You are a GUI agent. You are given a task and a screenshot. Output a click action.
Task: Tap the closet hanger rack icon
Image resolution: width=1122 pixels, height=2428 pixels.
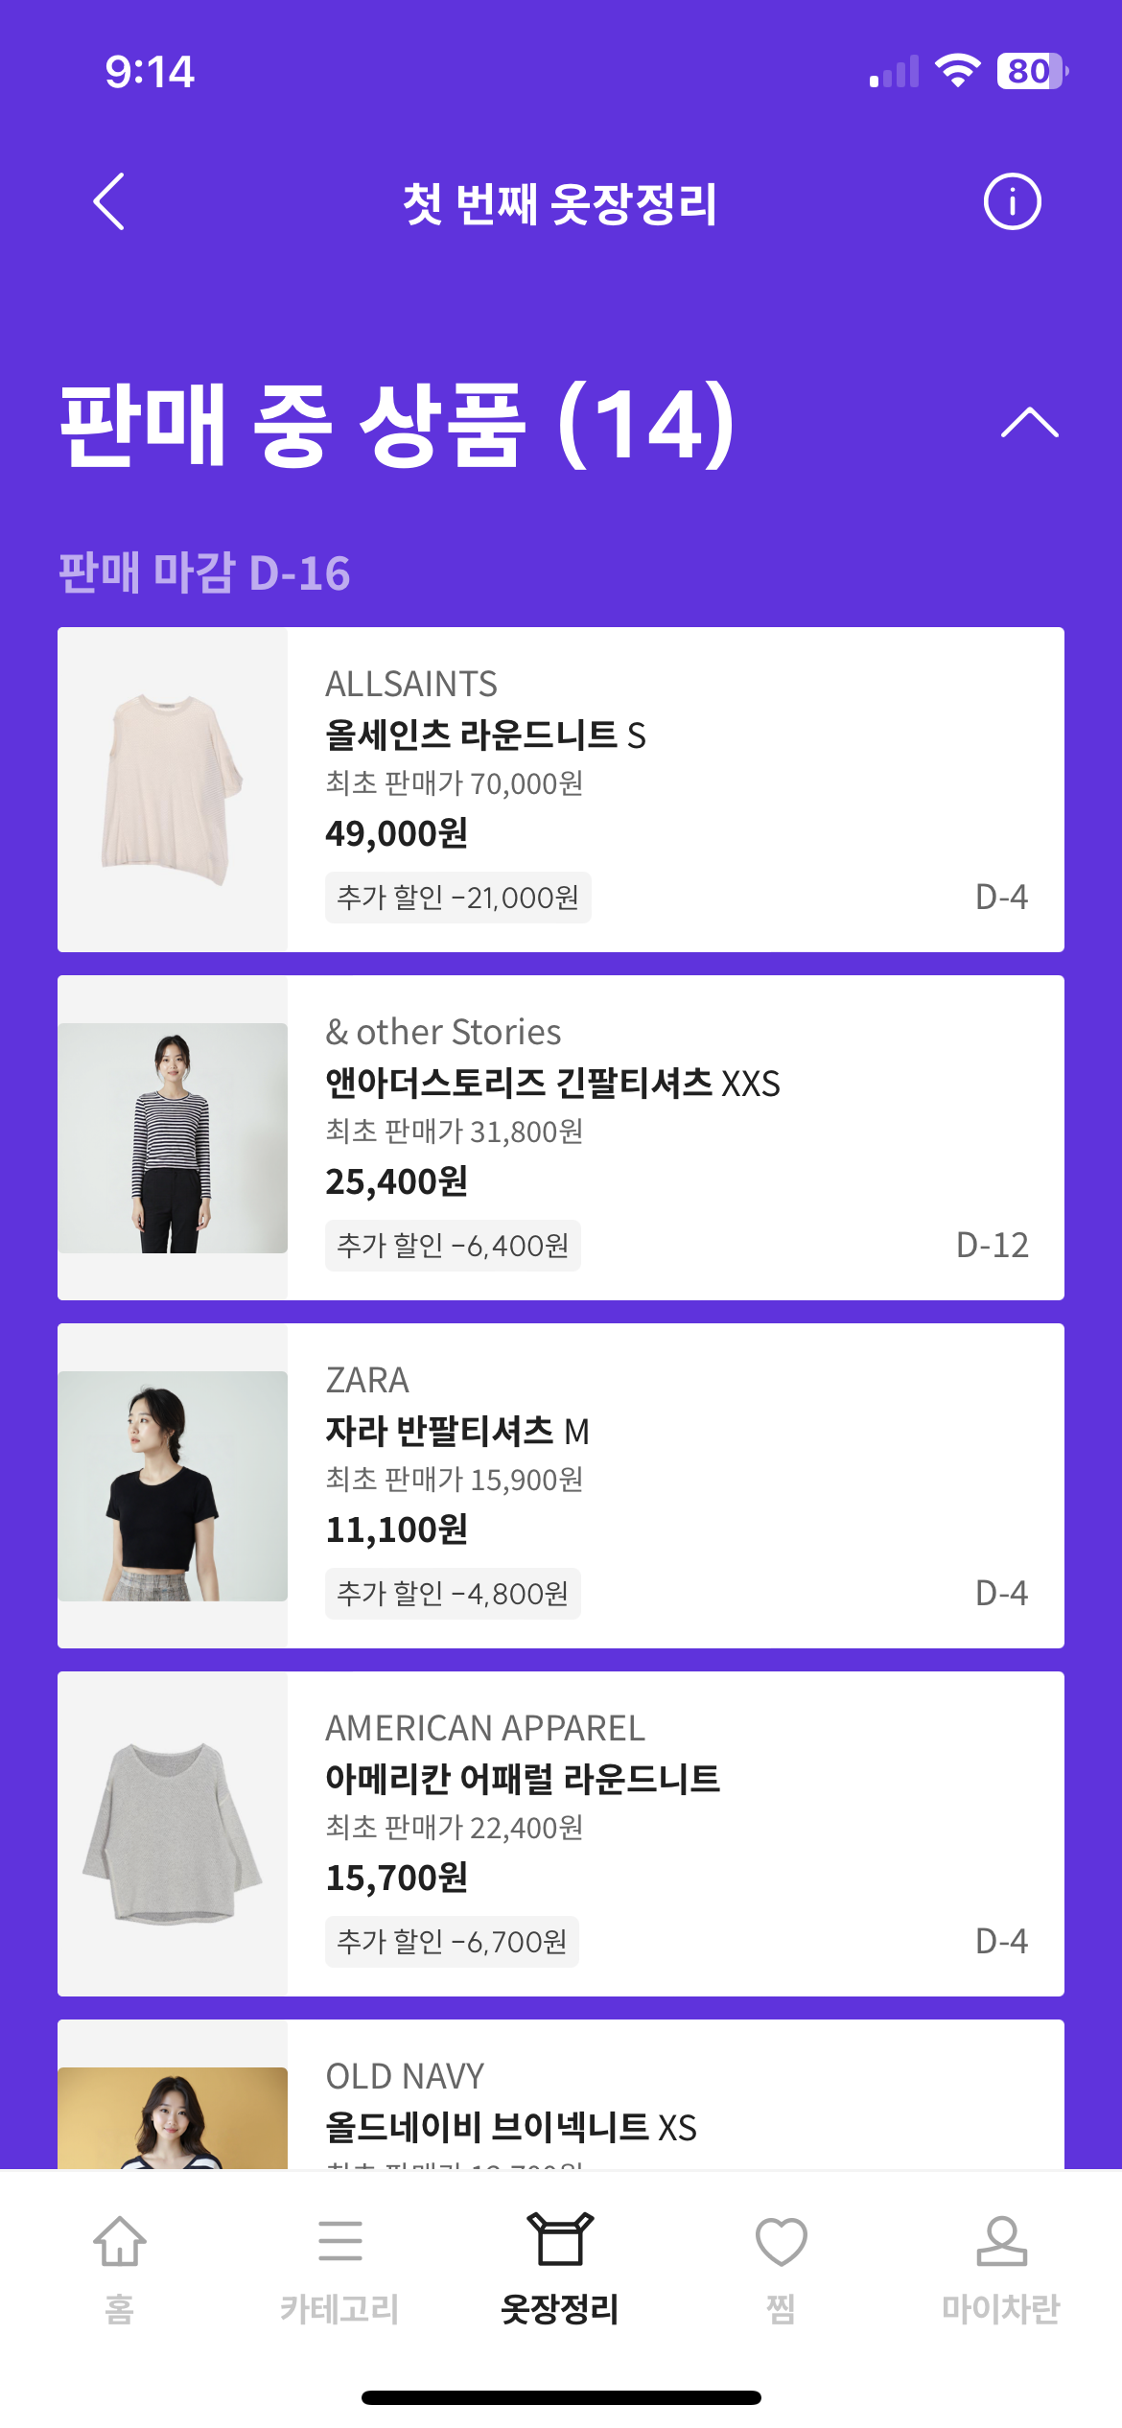click(560, 2239)
